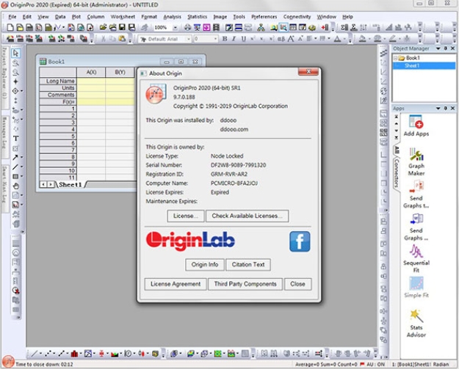Viewport: 459px width, 369px height.
Task: Click the Check Available Licenses button
Action: [x=247, y=216]
